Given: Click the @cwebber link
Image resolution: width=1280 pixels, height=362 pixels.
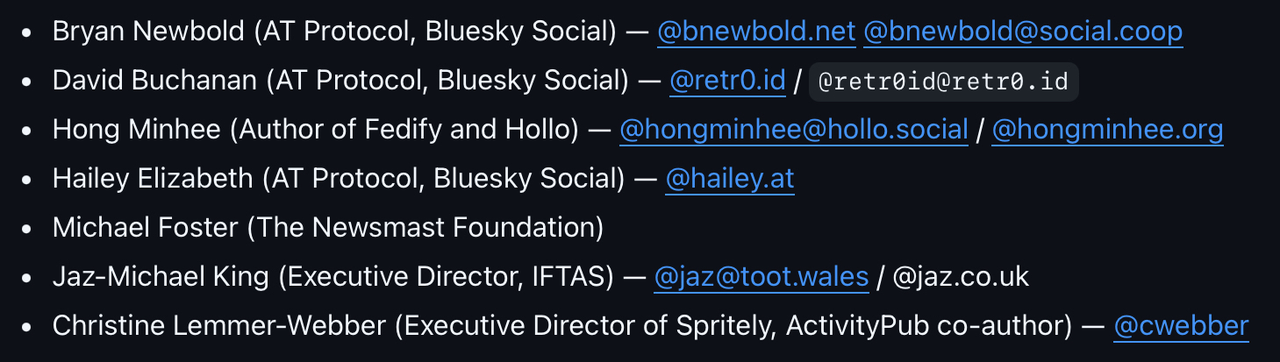Looking at the screenshot, I should click(x=1181, y=326).
